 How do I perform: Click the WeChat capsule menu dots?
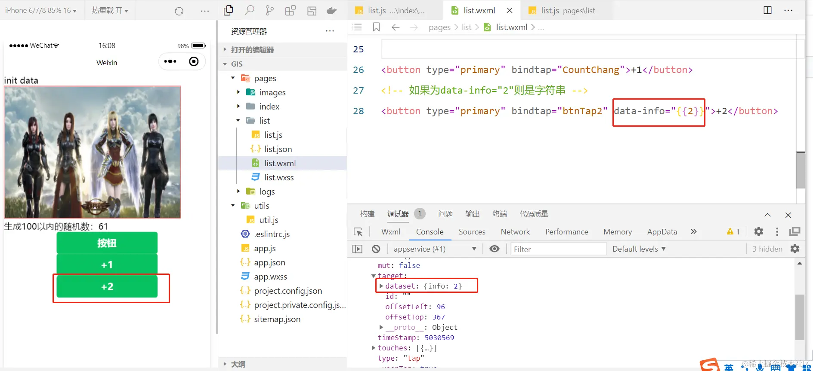point(170,61)
